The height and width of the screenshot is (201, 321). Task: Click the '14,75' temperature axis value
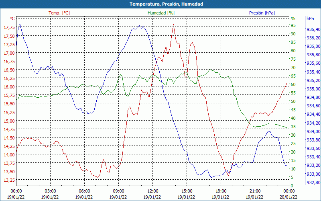[9, 129]
